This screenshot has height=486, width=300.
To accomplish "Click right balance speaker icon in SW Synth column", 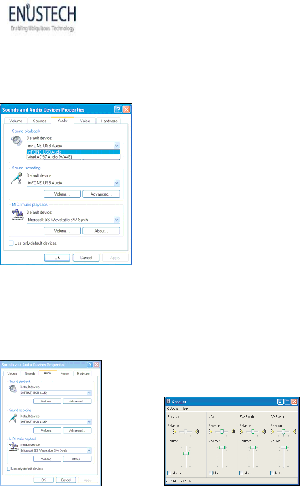I will pyautogui.click(x=264, y=431).
